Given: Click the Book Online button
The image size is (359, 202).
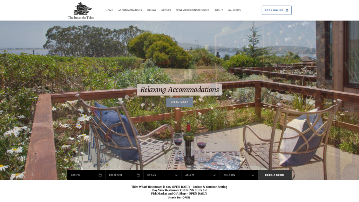Looking at the screenshot, I should pos(277,10).
